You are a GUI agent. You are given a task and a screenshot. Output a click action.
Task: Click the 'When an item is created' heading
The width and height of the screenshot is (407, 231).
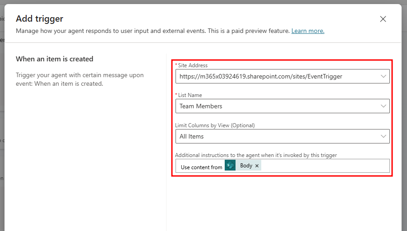(55, 59)
